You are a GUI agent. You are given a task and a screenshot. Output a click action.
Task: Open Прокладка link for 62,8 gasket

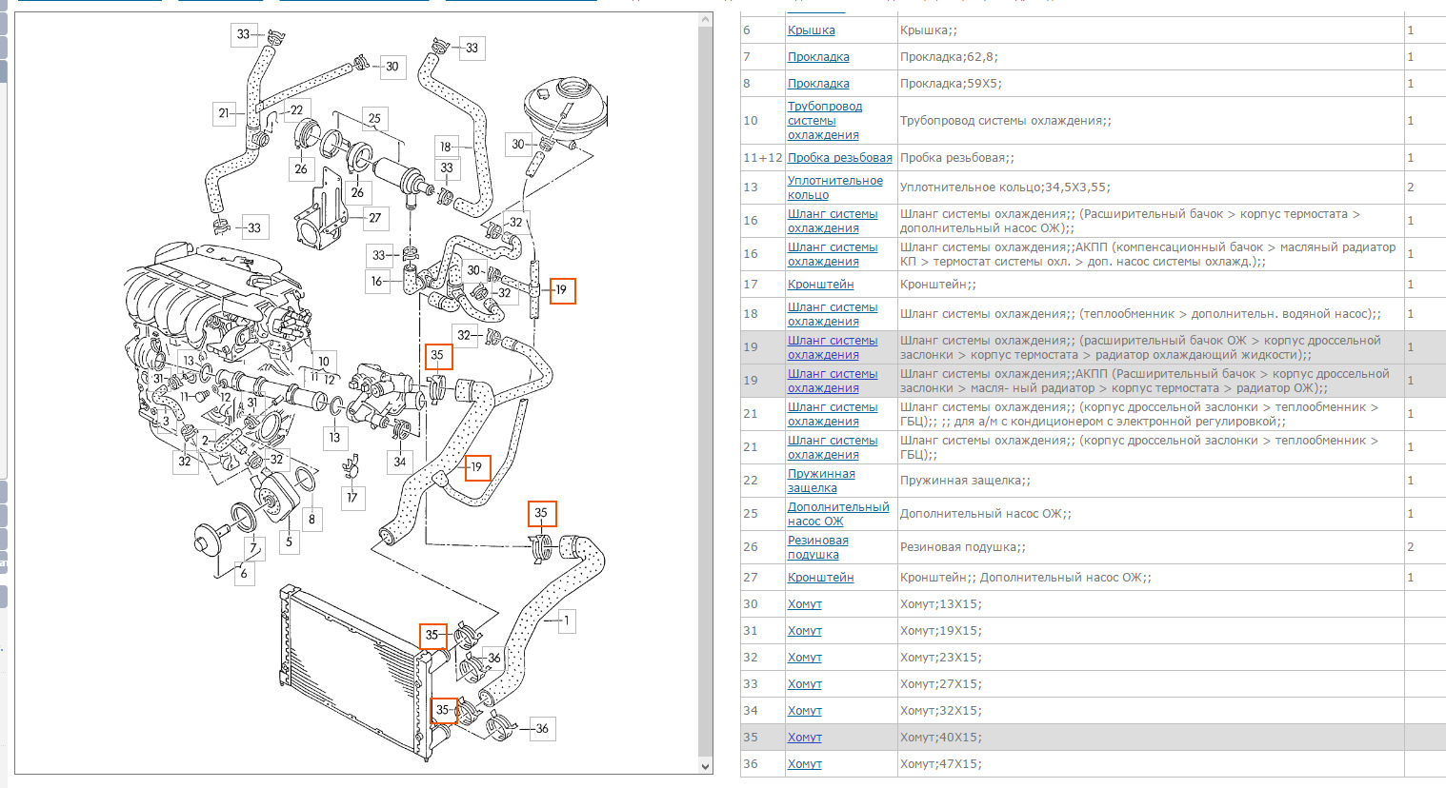click(818, 57)
